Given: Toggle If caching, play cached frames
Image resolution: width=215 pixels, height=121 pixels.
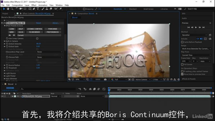Looking at the screenshot, I should [182, 71].
